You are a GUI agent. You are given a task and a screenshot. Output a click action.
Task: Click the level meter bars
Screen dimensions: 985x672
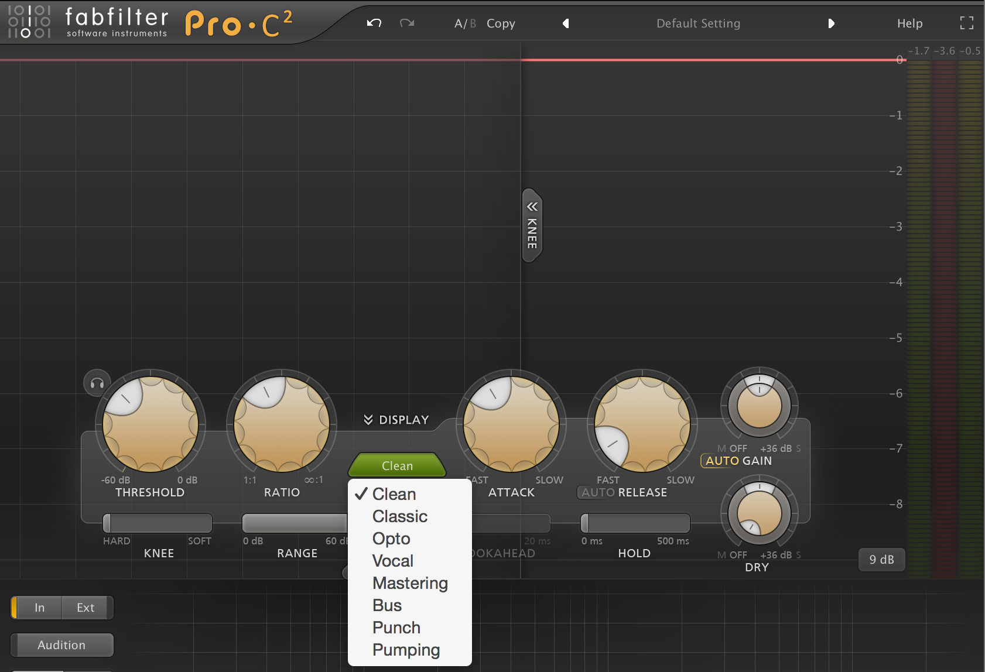tap(945, 319)
